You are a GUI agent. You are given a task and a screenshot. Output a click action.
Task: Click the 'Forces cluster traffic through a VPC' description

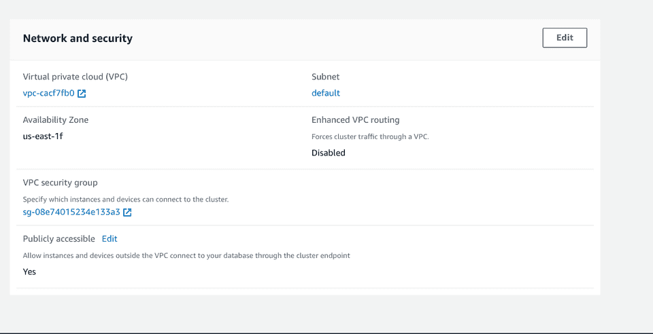tap(370, 136)
